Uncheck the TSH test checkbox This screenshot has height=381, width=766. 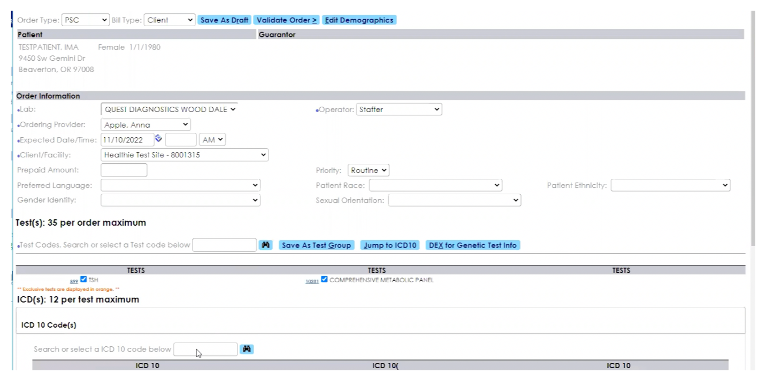pos(83,279)
